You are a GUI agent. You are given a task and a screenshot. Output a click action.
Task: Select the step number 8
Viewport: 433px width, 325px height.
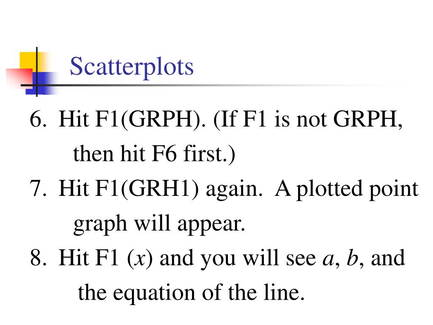(38, 258)
